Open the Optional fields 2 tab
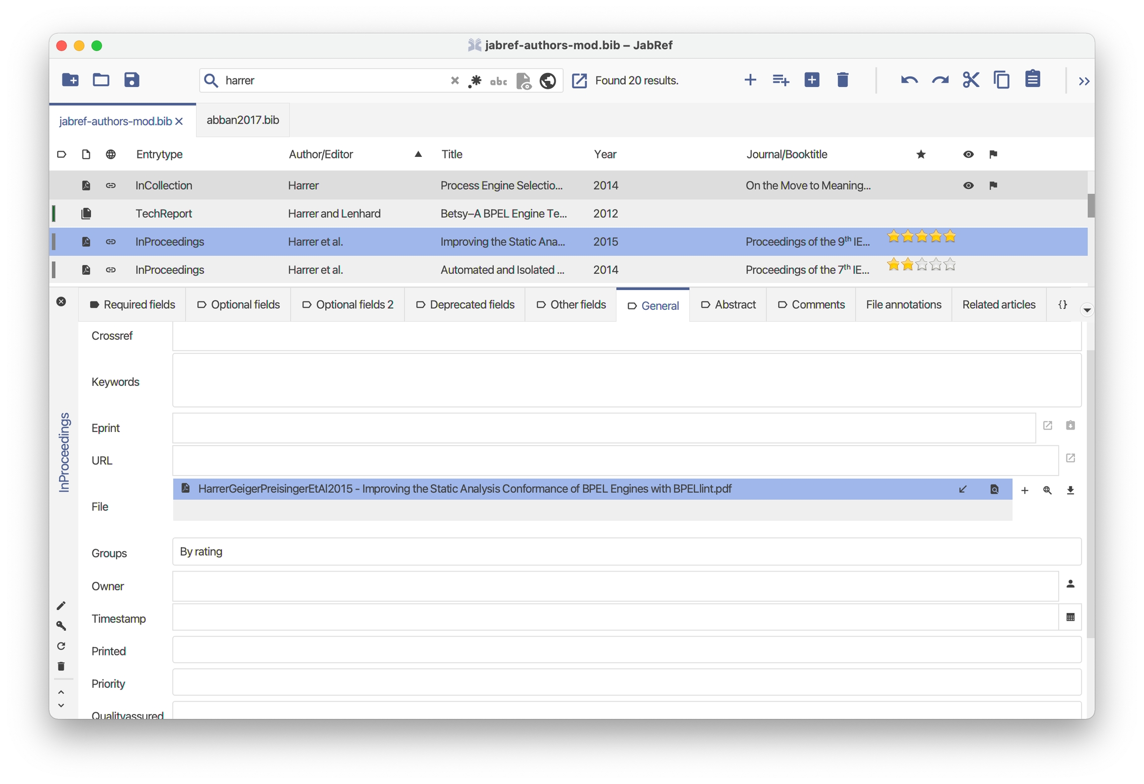Viewport: 1144px width, 784px height. (348, 305)
